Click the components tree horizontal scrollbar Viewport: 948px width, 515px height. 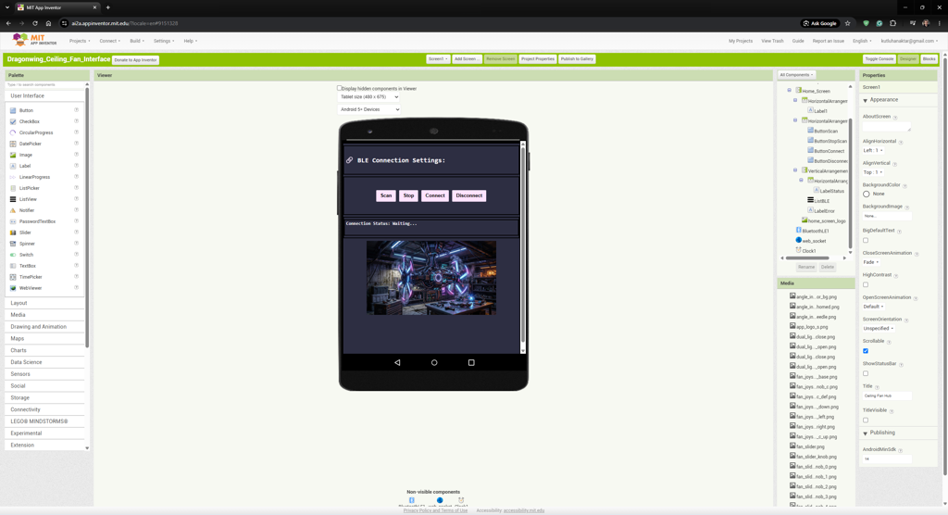coord(807,257)
